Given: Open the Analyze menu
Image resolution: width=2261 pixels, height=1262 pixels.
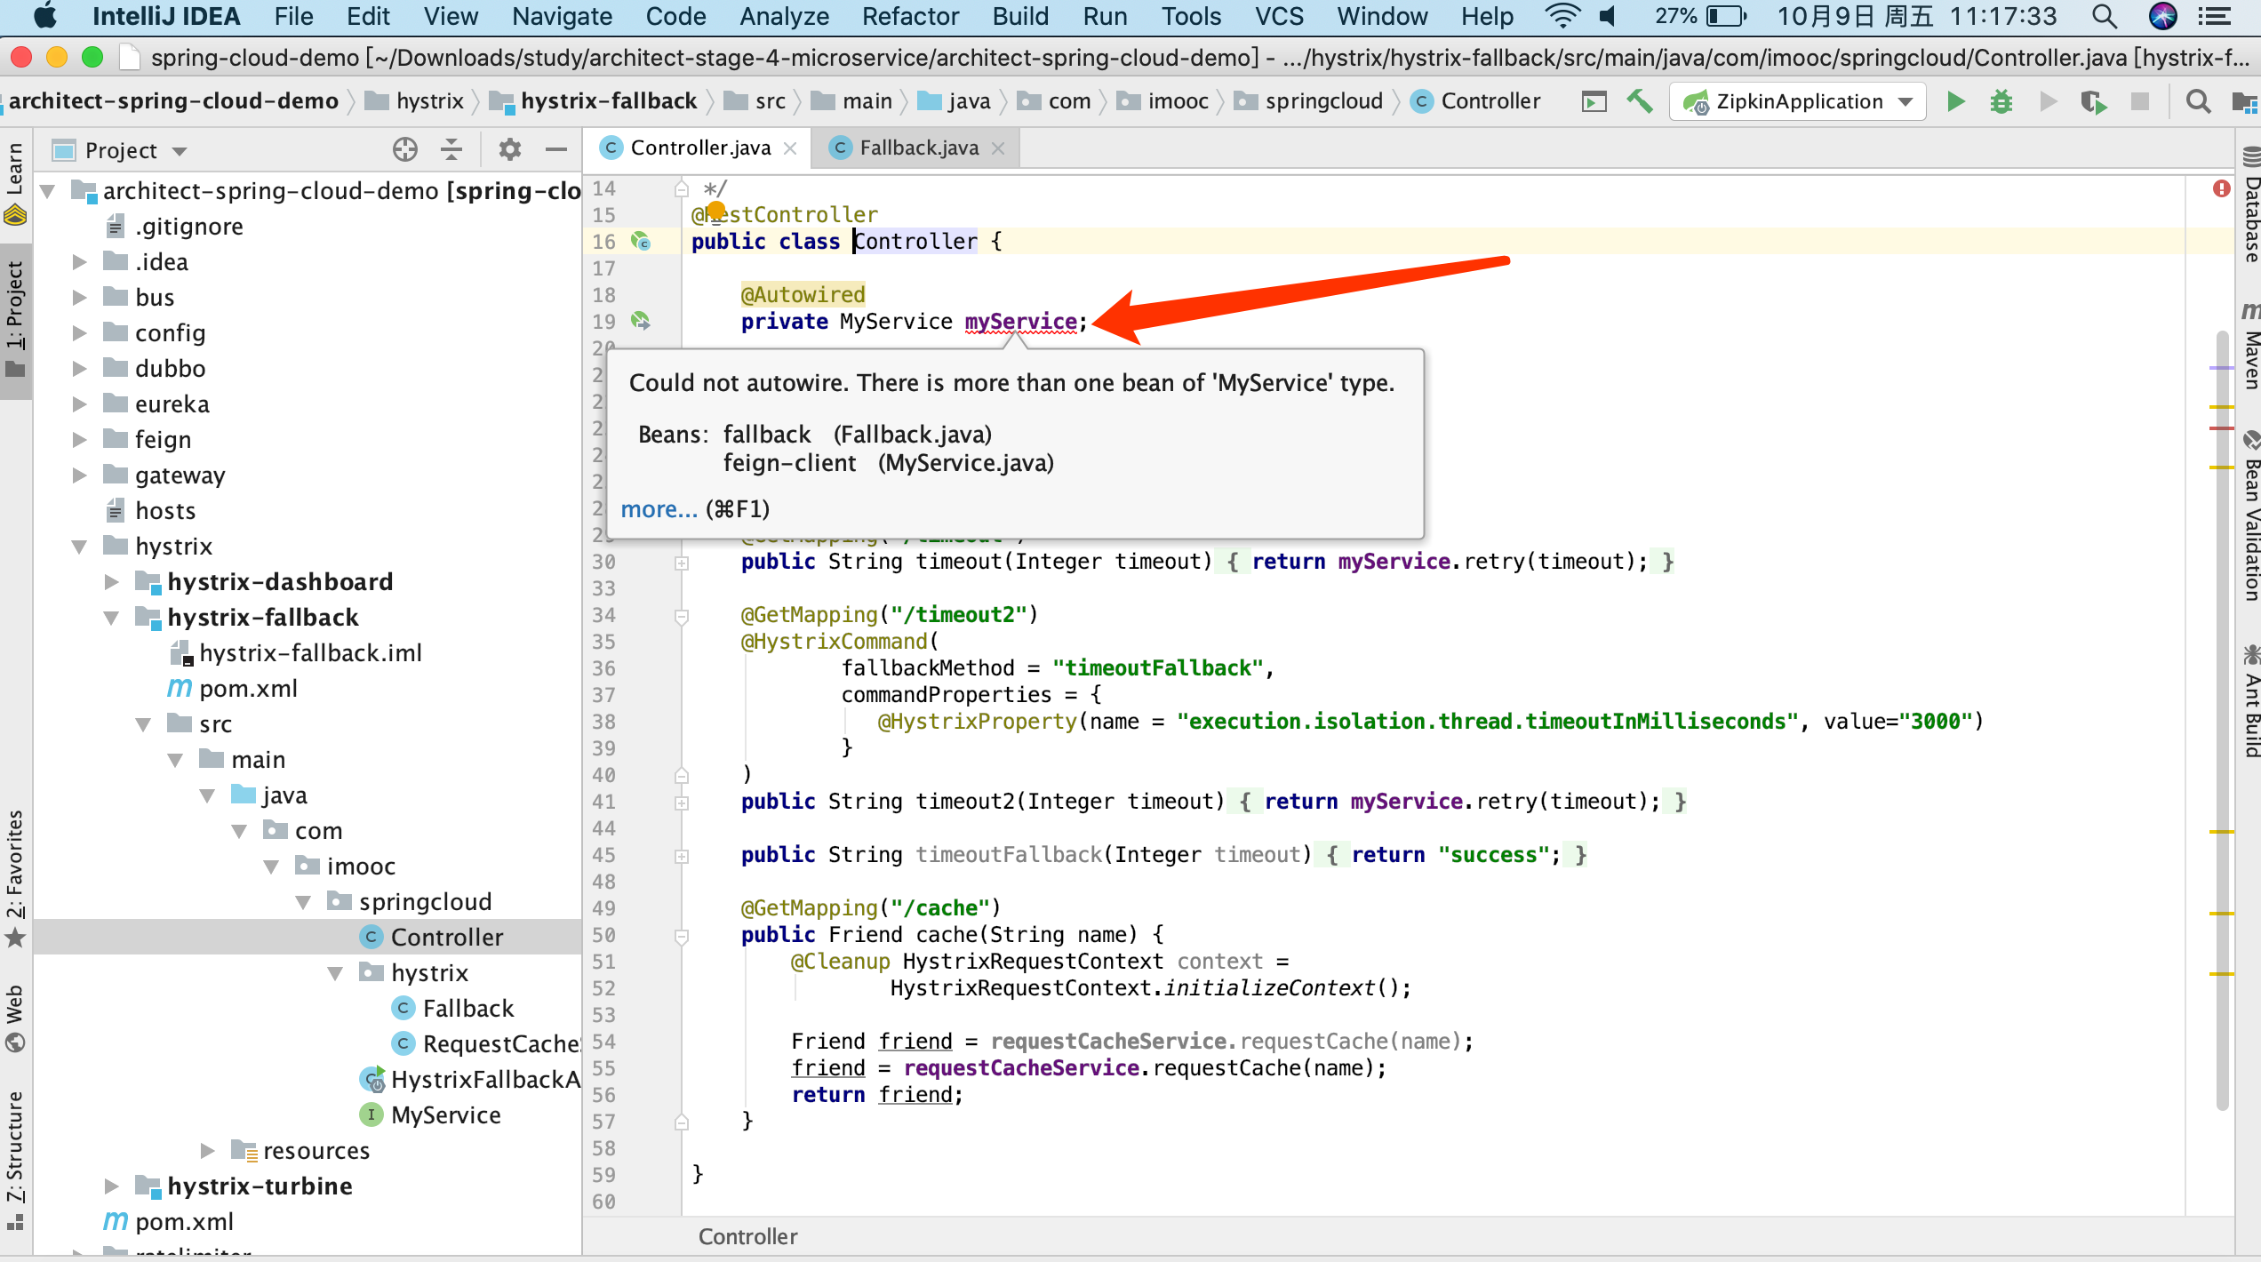Looking at the screenshot, I should (784, 16).
